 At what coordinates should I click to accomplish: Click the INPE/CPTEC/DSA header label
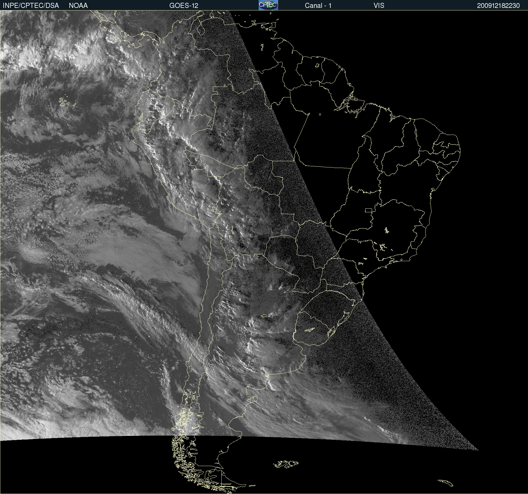pos(31,6)
